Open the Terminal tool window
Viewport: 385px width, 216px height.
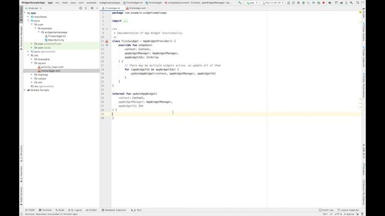pos(45,210)
